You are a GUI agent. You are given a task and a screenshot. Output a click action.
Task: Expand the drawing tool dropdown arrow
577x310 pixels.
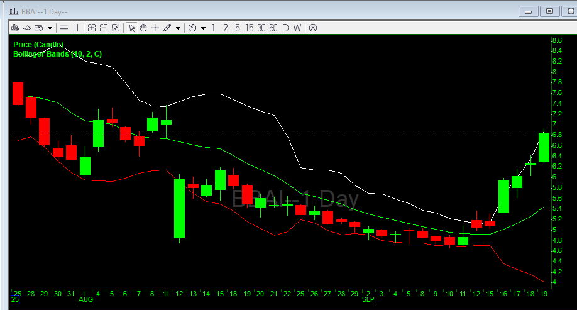(x=179, y=28)
